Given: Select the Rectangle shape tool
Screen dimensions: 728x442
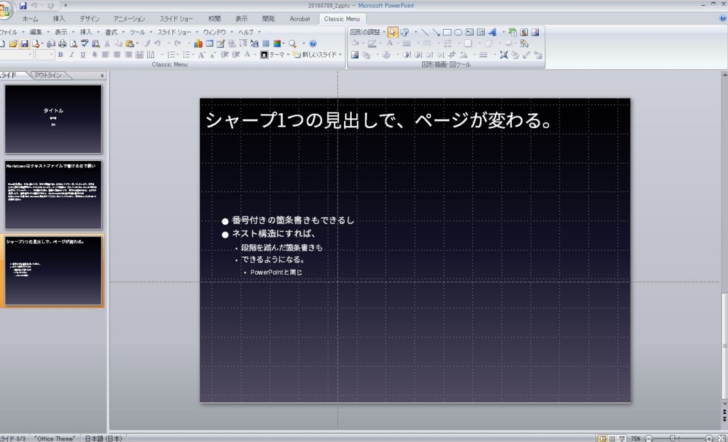Looking at the screenshot, I should coord(447,32).
